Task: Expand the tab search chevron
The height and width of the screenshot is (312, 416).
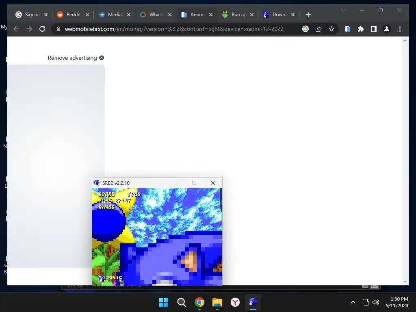Action: click(x=343, y=10)
